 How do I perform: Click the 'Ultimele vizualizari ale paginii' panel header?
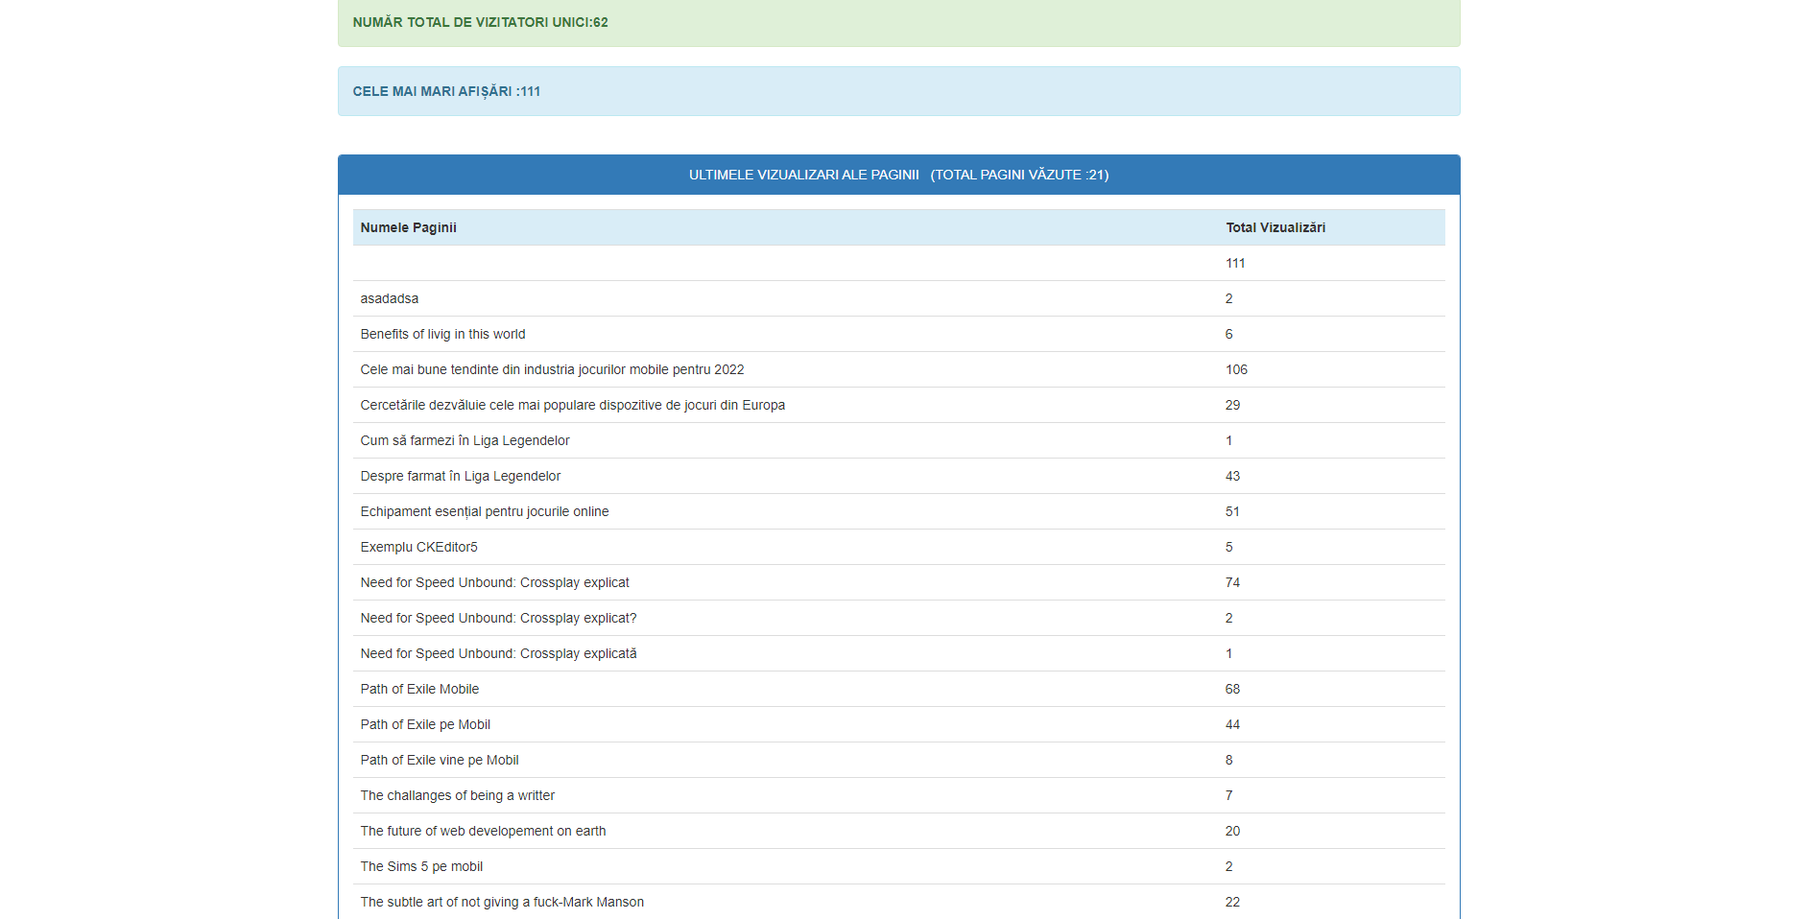[x=898, y=175]
